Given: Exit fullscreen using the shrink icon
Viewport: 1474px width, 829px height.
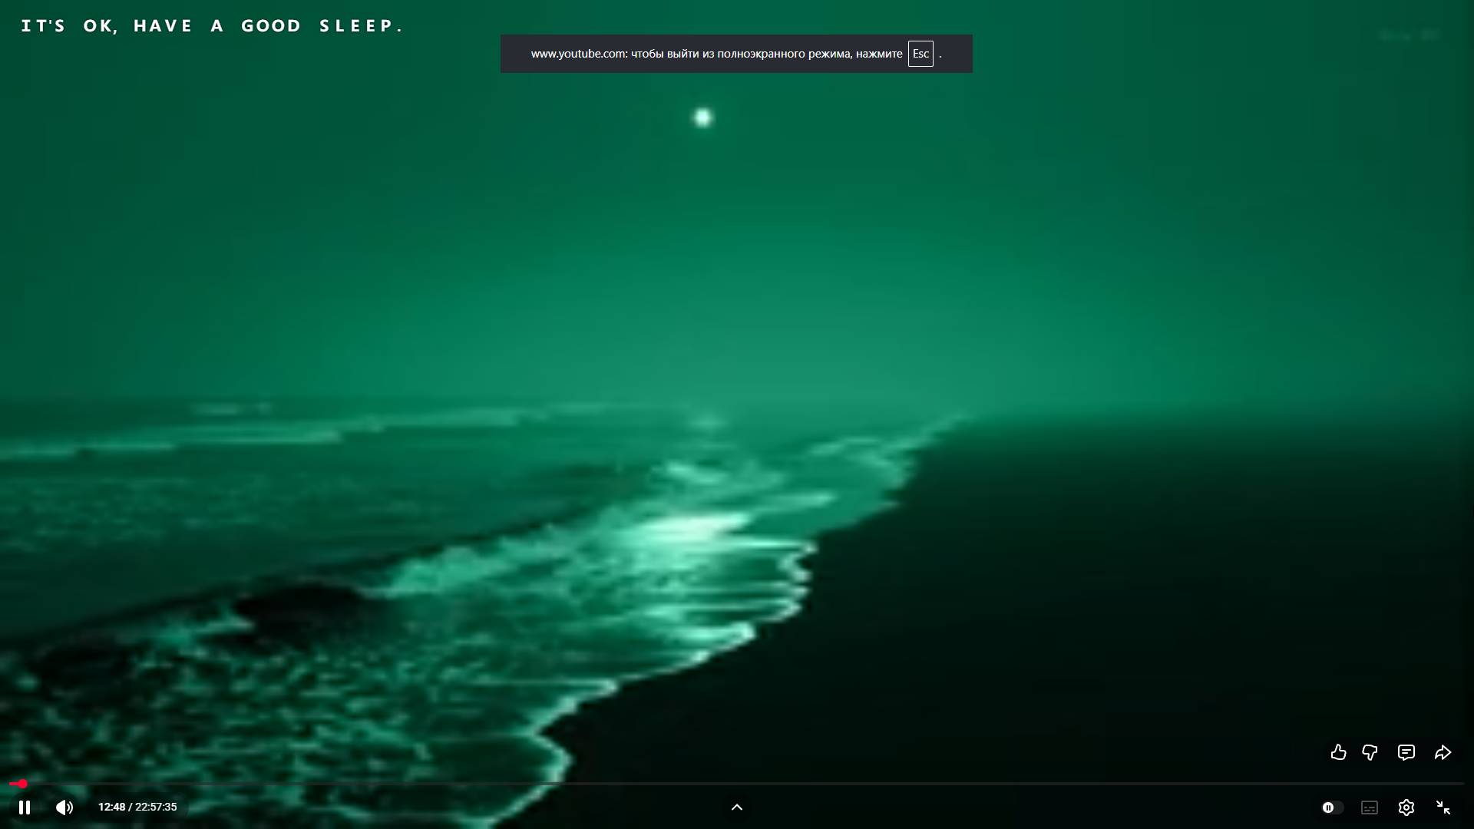Looking at the screenshot, I should 1443,808.
